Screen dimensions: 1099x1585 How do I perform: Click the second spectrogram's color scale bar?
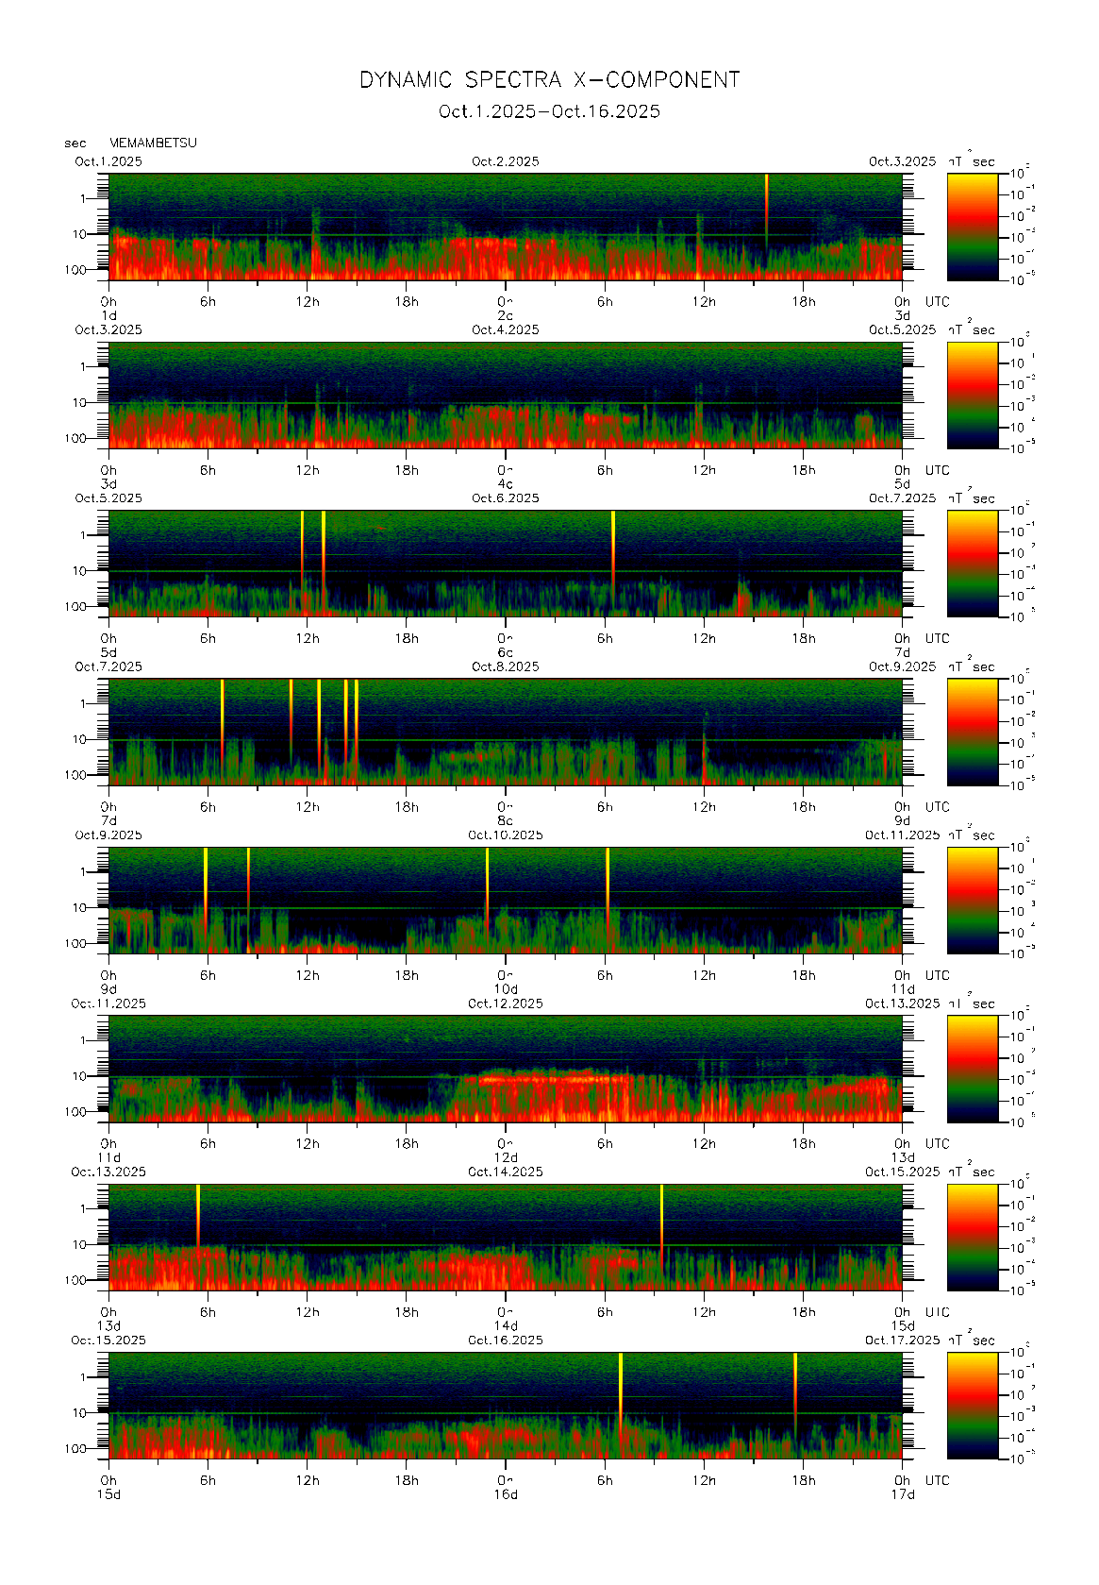pos(972,395)
